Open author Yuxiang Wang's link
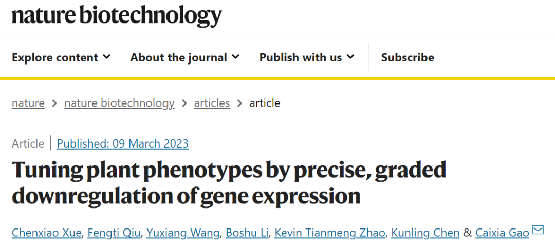This screenshot has height=250, width=555. point(183,233)
